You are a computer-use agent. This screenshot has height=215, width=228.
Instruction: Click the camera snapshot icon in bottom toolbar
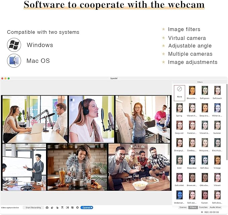(x=47, y=208)
